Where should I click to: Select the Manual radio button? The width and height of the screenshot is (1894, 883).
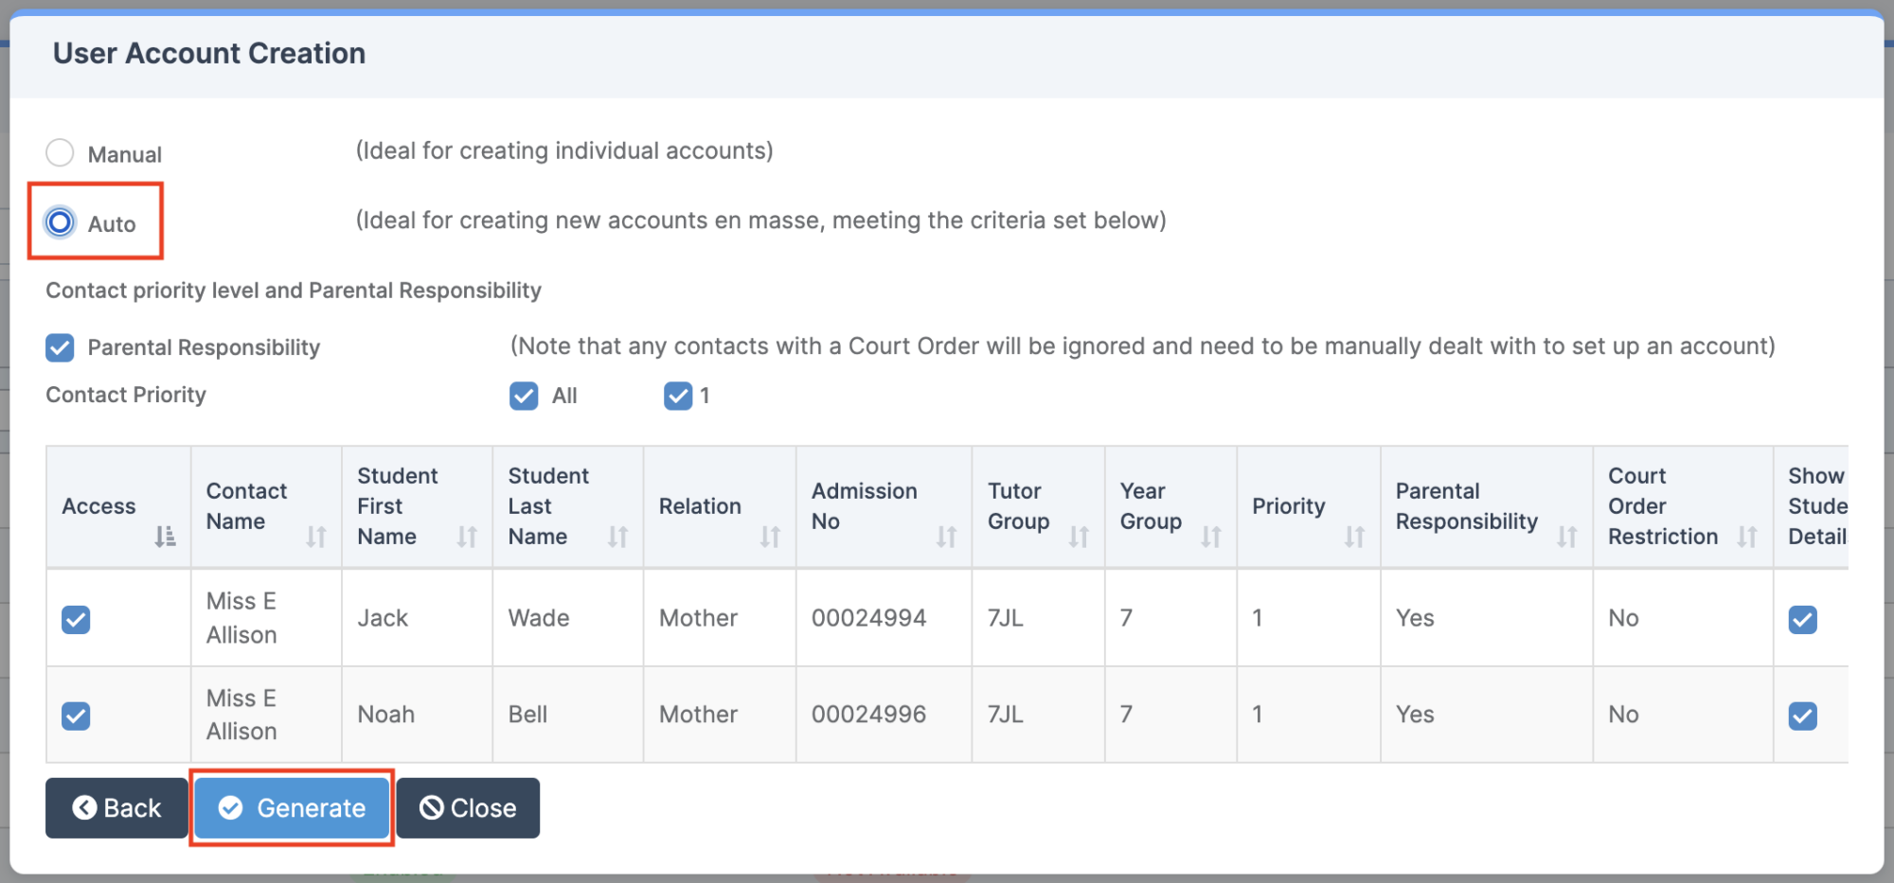(60, 152)
